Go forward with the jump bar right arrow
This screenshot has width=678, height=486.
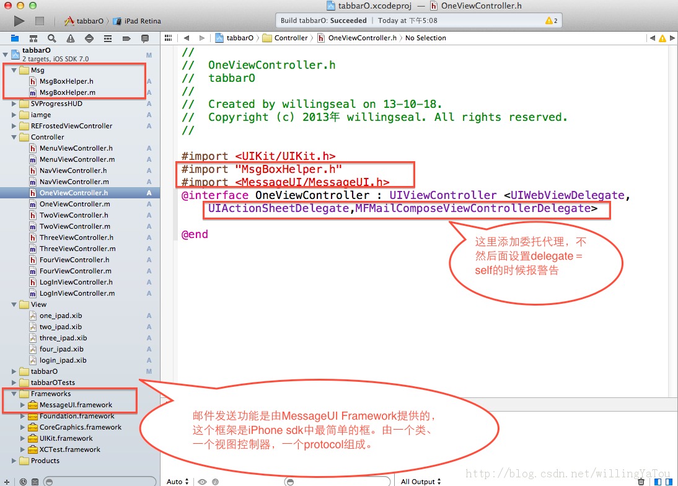[201, 38]
